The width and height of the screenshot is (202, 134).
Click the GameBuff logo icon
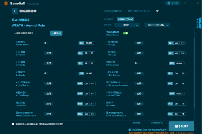(x=6, y=3)
